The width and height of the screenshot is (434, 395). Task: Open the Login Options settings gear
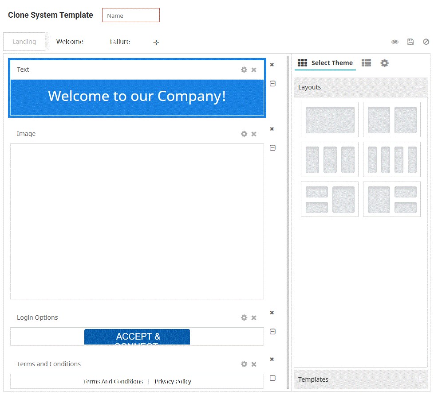point(244,318)
